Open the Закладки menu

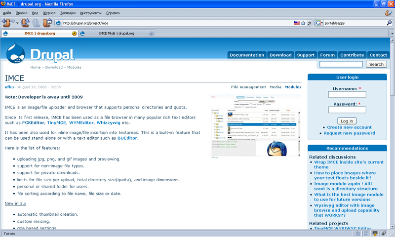click(68, 13)
